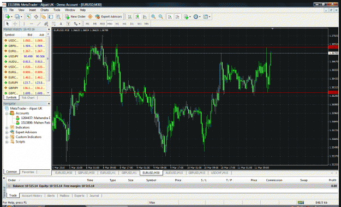The width and height of the screenshot is (341, 207).
Task: Collapse the Accounts tree node
Action: coord(7,114)
